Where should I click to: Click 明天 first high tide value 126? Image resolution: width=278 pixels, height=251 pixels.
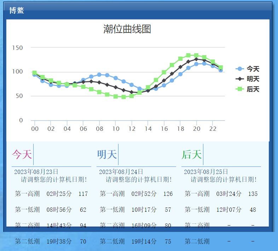[x=168, y=194]
